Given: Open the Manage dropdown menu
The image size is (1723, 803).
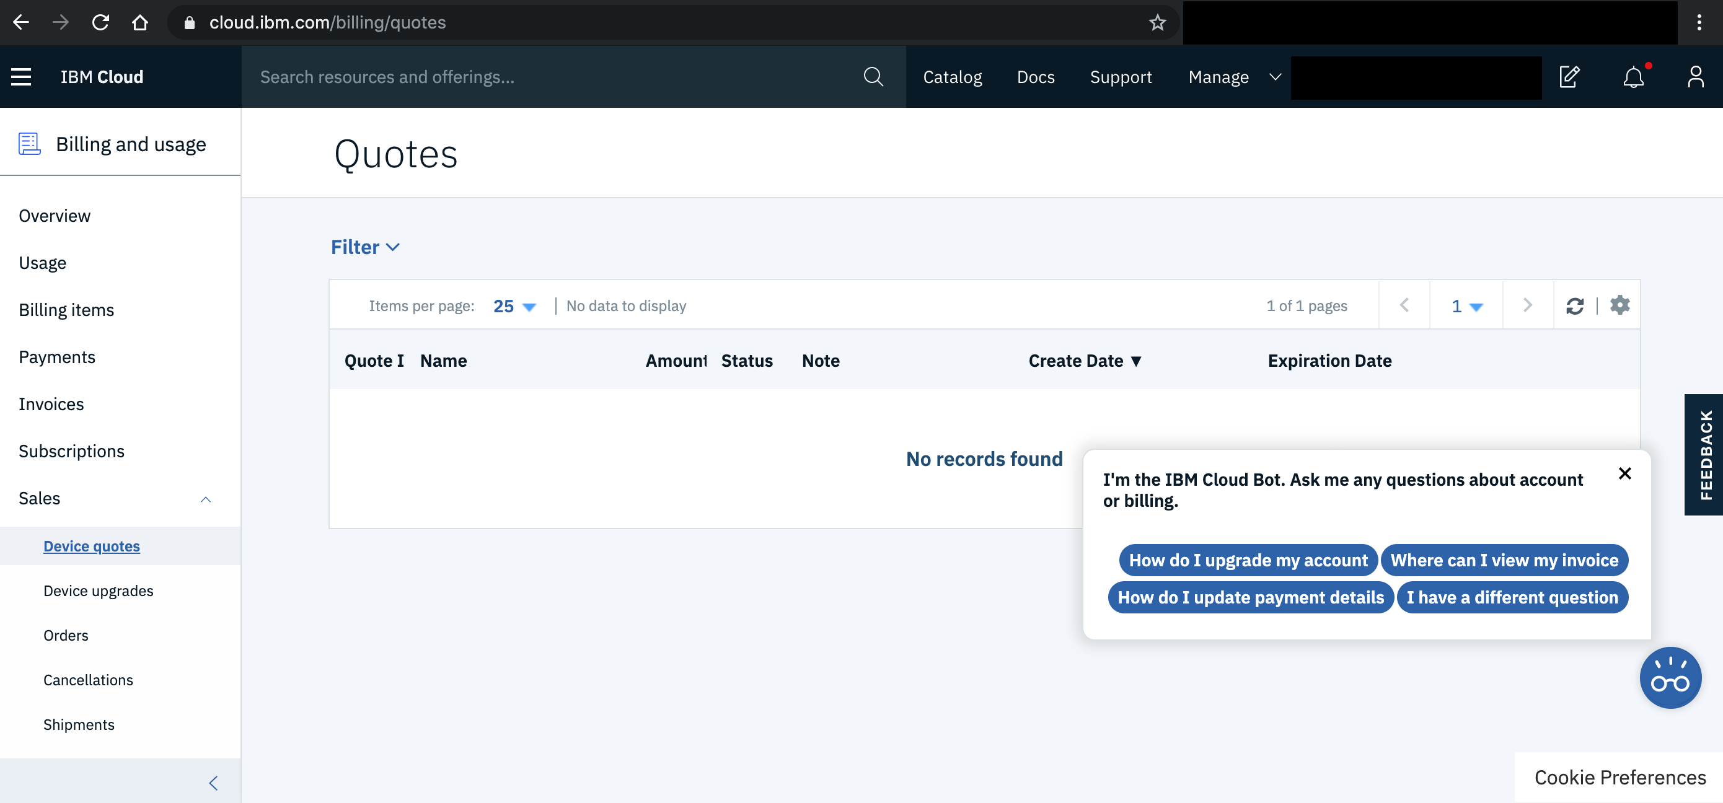Looking at the screenshot, I should click(1234, 77).
